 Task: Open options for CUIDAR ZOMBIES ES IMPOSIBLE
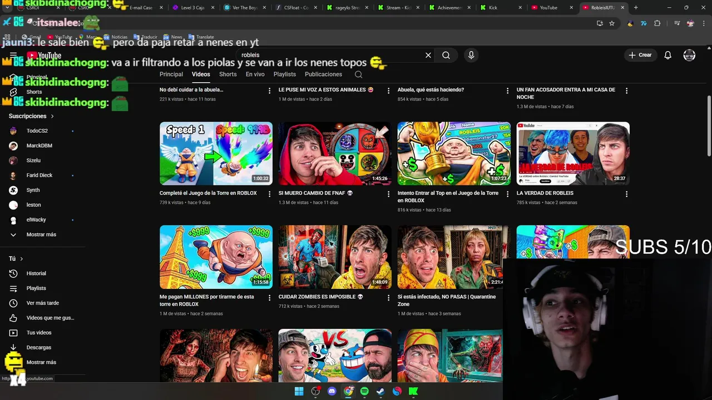click(x=389, y=298)
